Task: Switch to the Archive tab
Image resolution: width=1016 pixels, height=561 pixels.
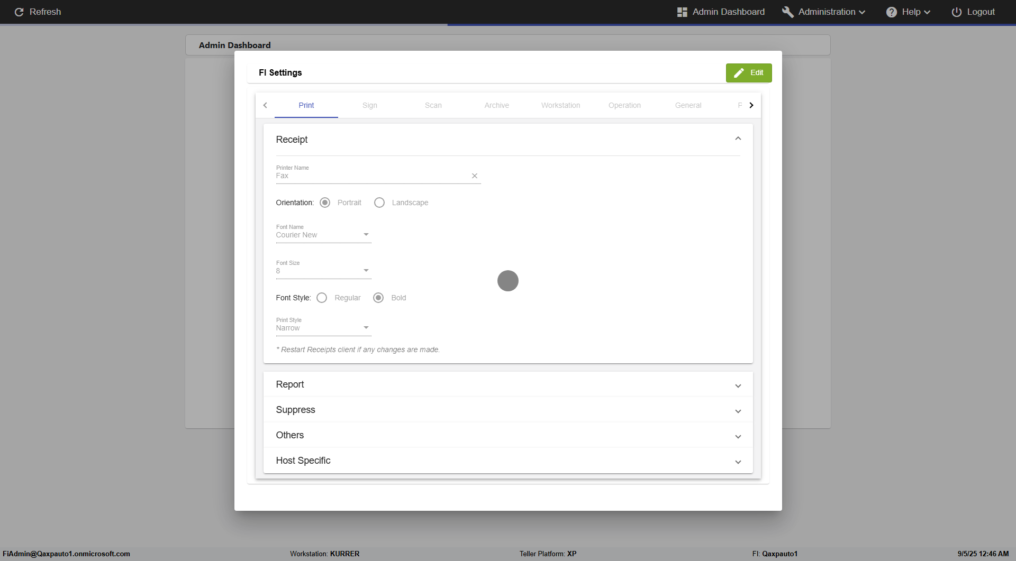Action: pyautogui.click(x=497, y=105)
